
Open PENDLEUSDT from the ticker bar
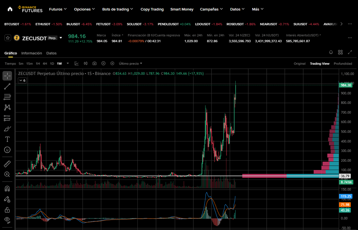tap(174, 24)
